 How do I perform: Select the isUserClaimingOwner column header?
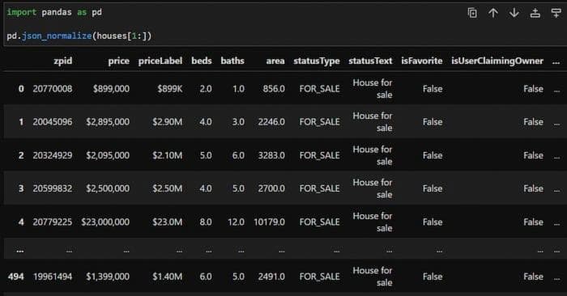[497, 61]
